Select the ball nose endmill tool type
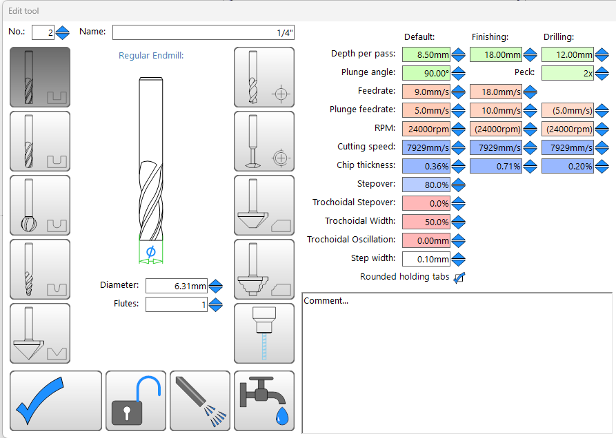Image resolution: width=616 pixels, height=438 pixels. (40, 205)
